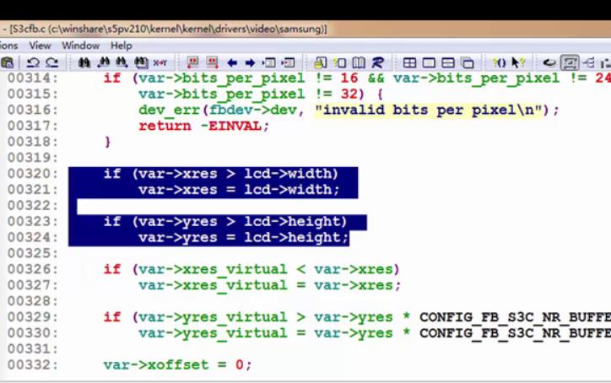This screenshot has width=611, height=383.
Task: Activate context help pointer icon
Action: tap(518, 62)
